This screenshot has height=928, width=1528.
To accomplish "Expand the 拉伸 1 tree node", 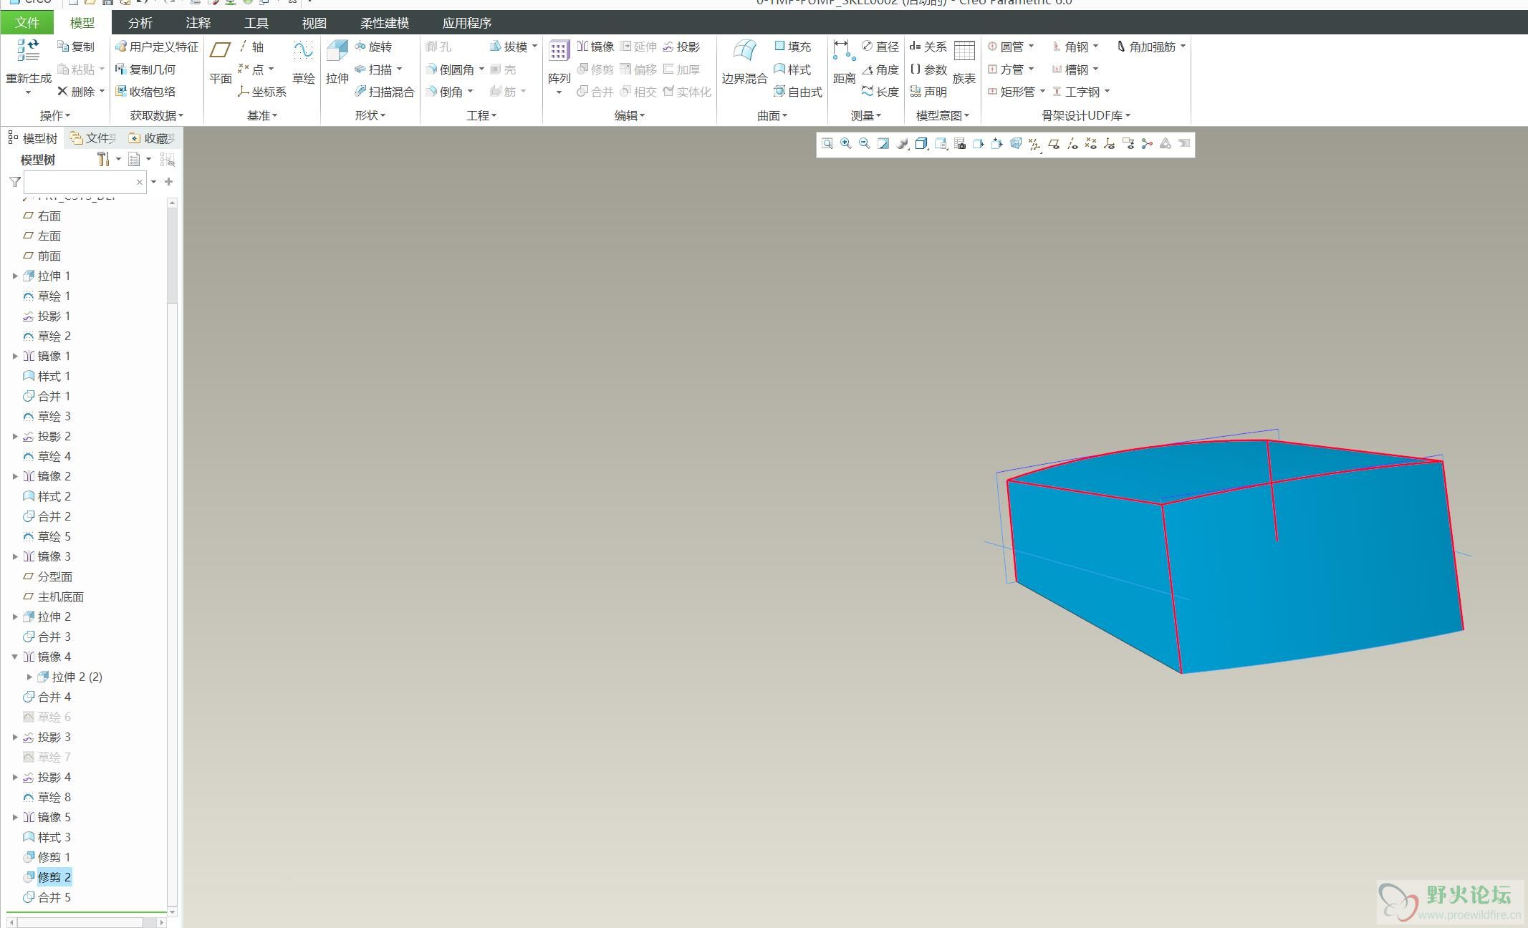I will [x=15, y=276].
